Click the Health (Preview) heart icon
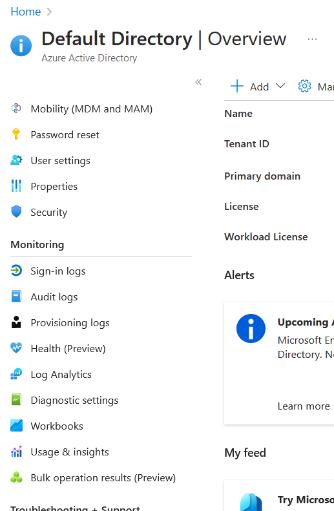This screenshot has height=511, width=334. pos(16,348)
